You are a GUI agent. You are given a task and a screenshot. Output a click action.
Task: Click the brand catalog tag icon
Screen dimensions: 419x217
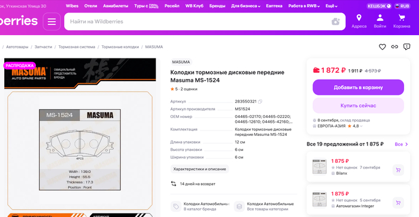176,206
